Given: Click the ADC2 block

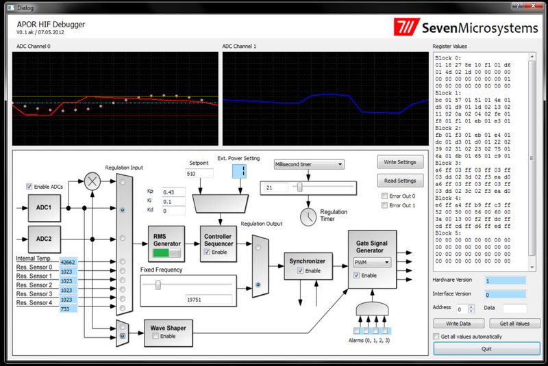Looking at the screenshot, I should coord(44,239).
